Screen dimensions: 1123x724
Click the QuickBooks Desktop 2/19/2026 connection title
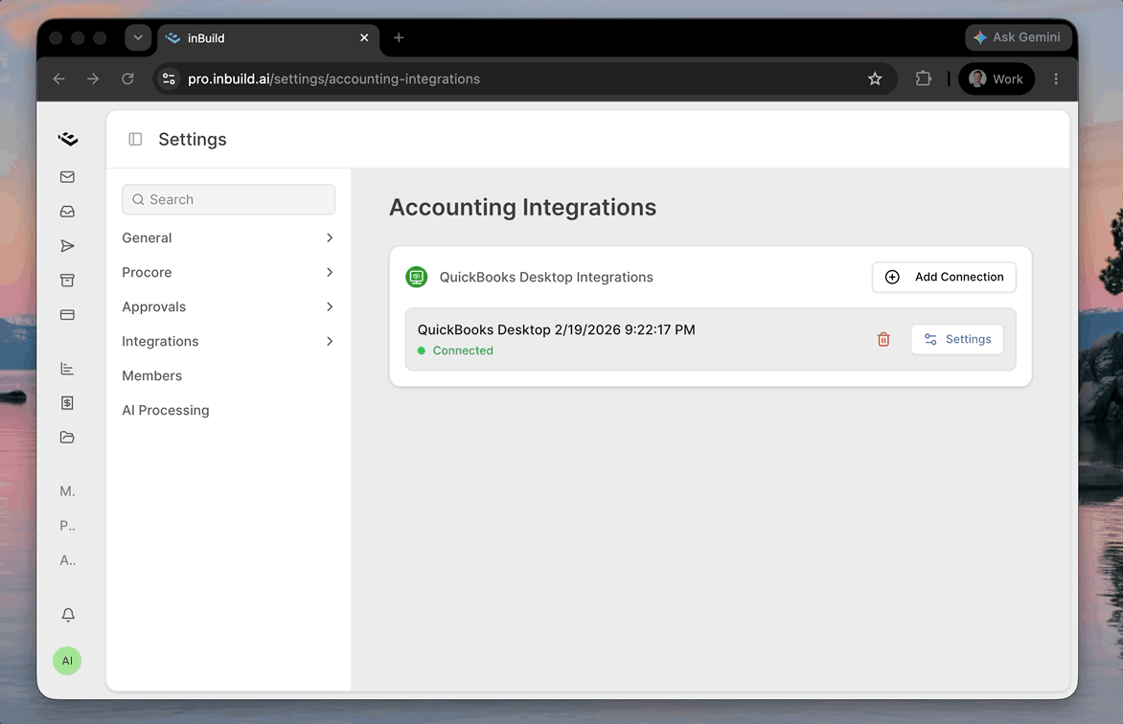tap(557, 329)
